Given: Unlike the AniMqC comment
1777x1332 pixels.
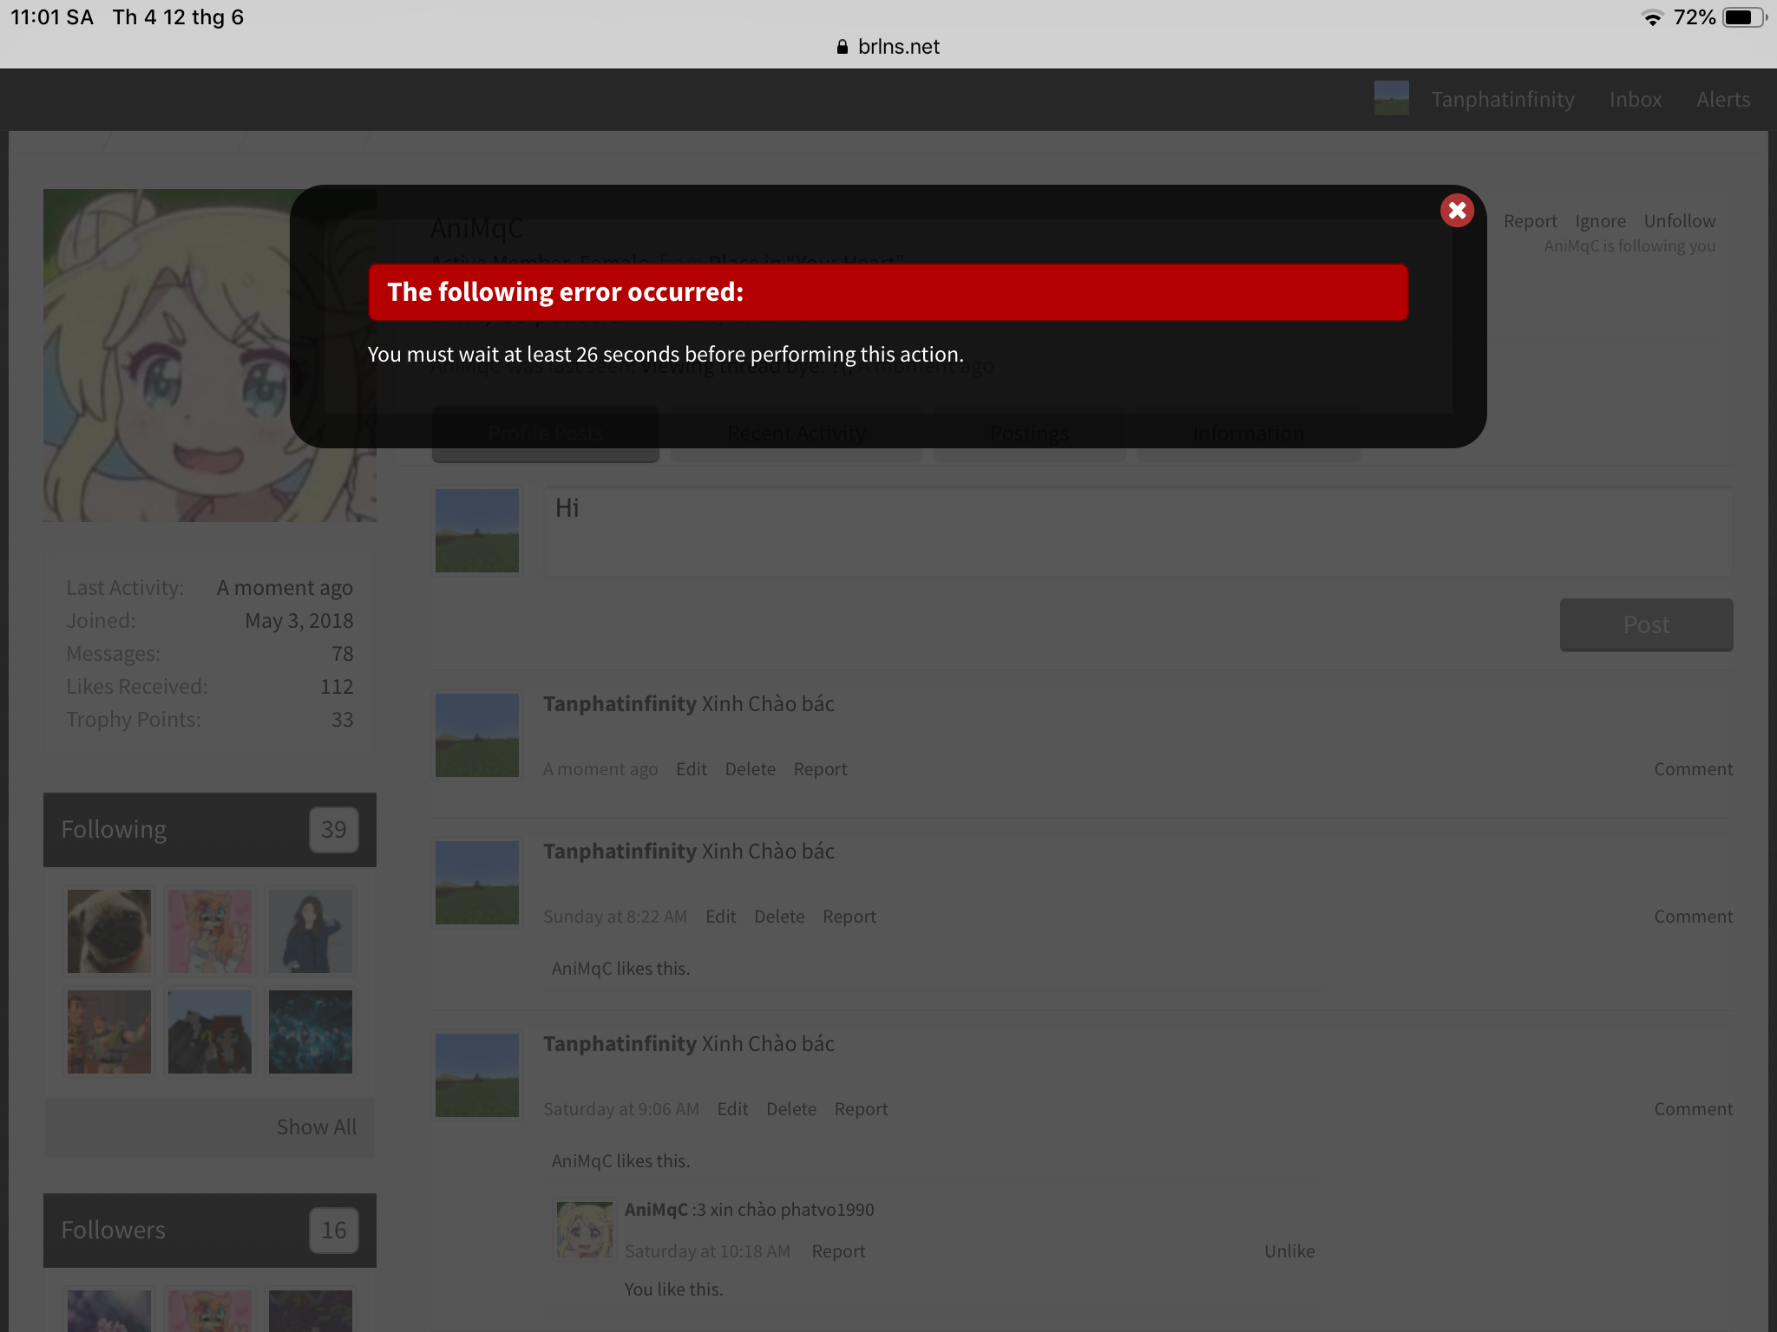Looking at the screenshot, I should (x=1288, y=1251).
